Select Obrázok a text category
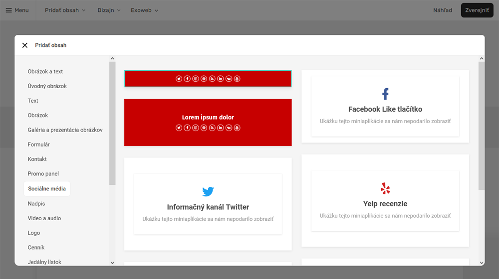This screenshot has height=279, width=499. click(45, 72)
